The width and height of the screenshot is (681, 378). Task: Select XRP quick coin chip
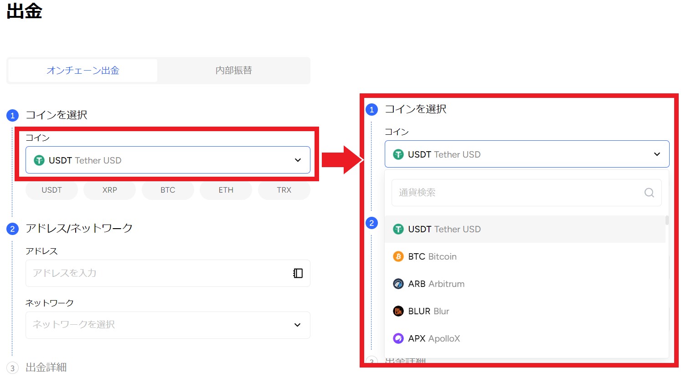[x=110, y=190]
